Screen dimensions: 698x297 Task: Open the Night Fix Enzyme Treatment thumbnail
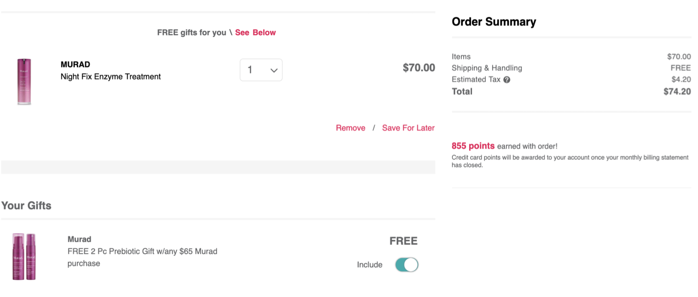24,82
